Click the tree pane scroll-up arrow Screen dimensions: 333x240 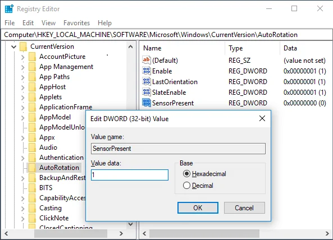pos(131,47)
